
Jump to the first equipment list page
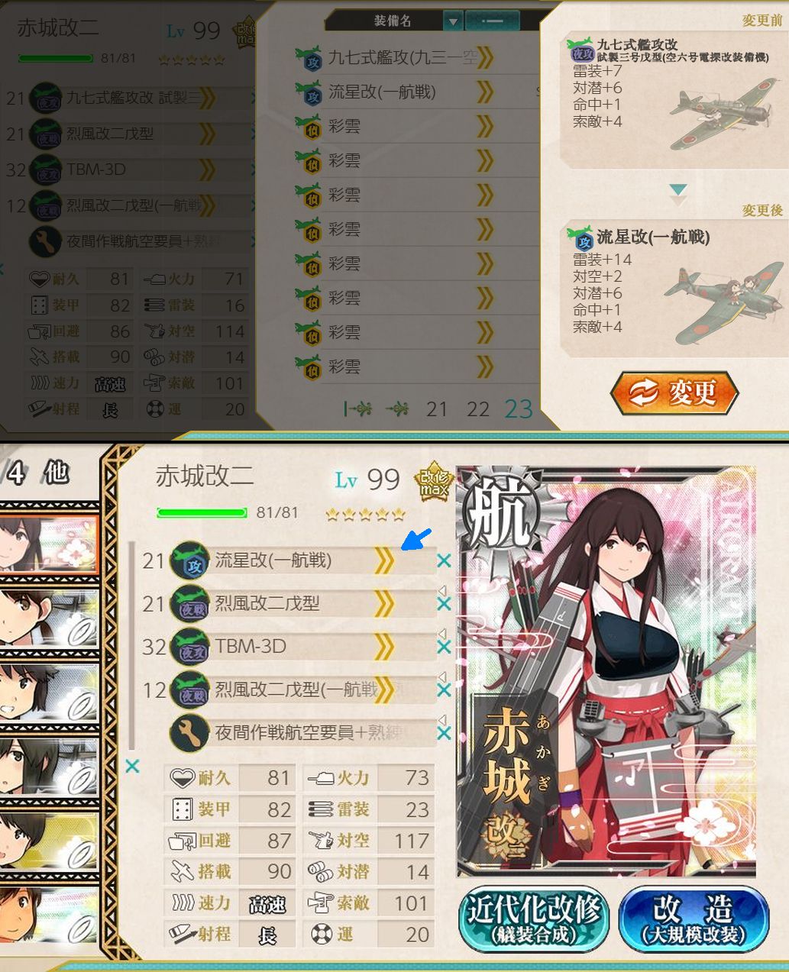(357, 409)
